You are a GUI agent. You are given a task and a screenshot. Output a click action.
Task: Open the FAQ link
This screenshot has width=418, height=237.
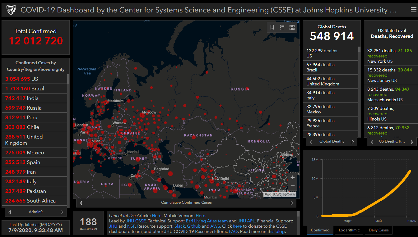(x=233, y=231)
